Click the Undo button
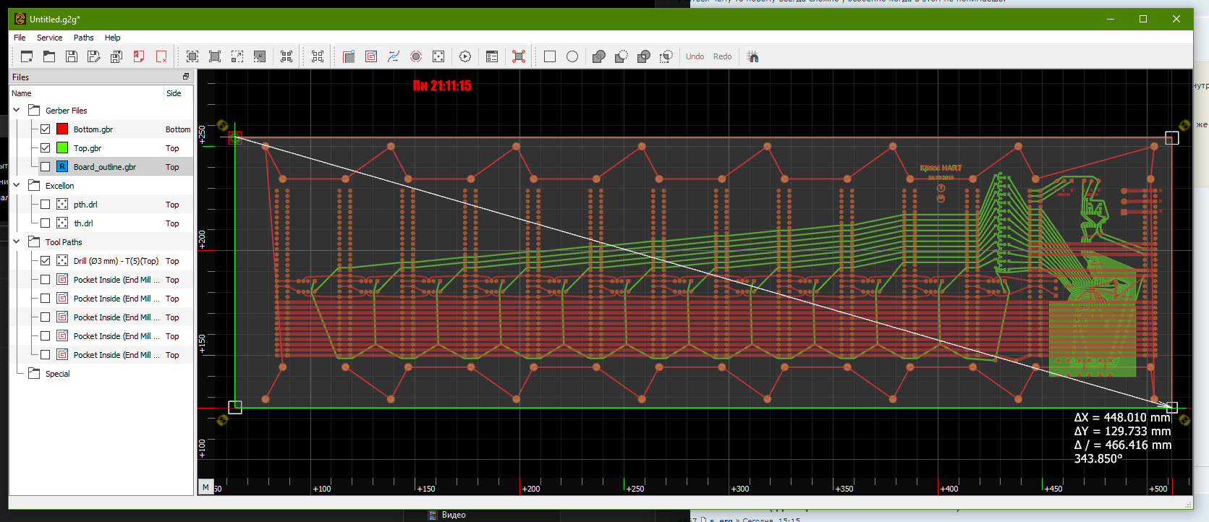This screenshot has width=1209, height=522. 695,56
